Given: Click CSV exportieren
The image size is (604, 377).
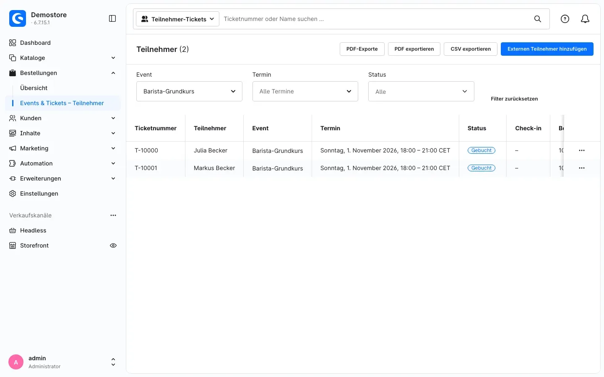Looking at the screenshot, I should tap(471, 49).
